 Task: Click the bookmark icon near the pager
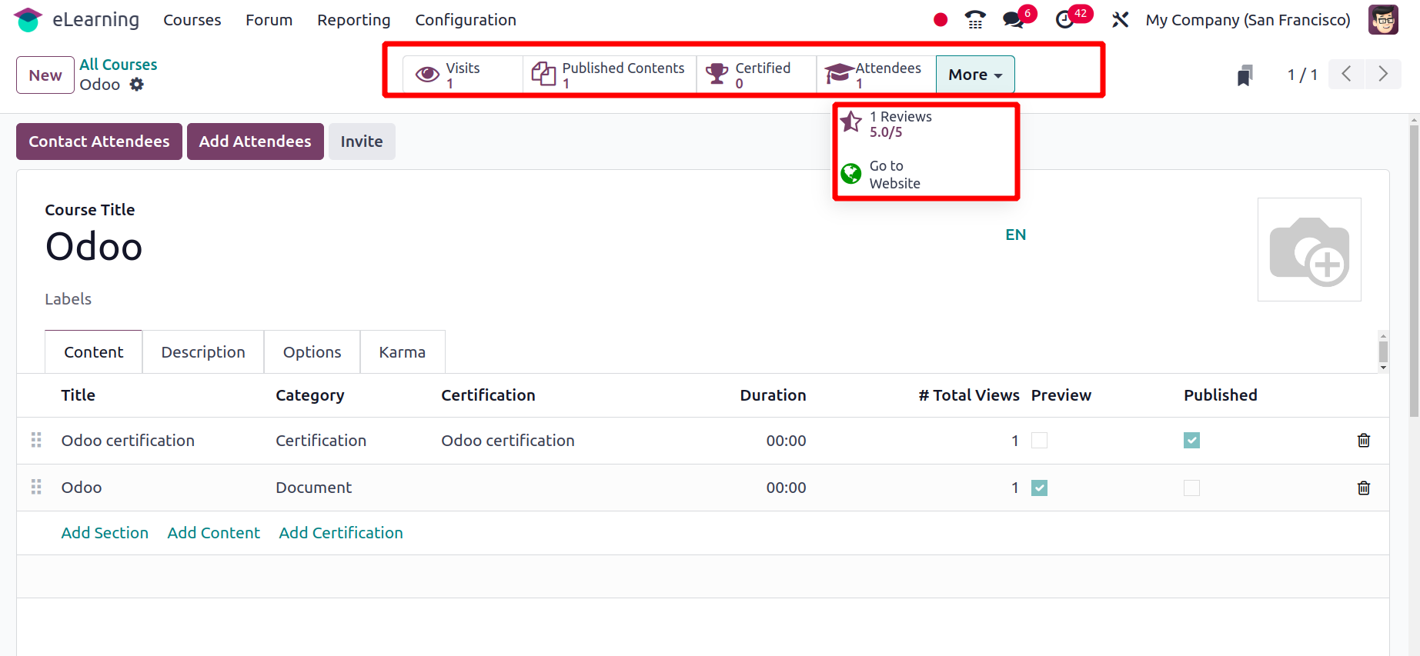pos(1245,75)
